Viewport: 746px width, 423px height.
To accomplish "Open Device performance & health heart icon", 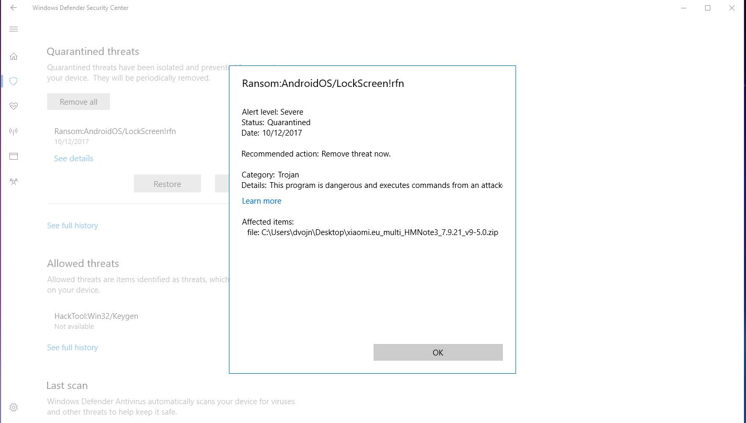I will (14, 106).
